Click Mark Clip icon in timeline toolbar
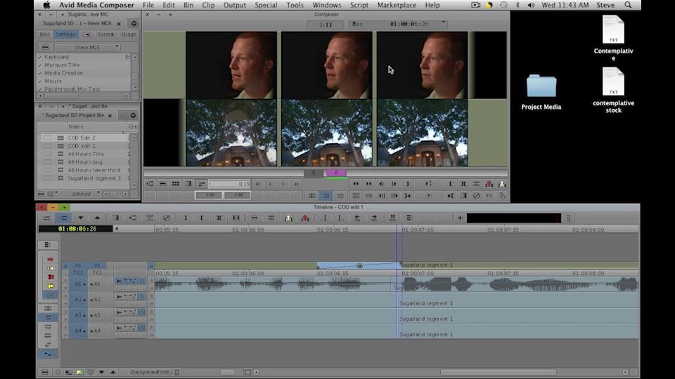The height and width of the screenshot is (379, 675). tap(219, 218)
